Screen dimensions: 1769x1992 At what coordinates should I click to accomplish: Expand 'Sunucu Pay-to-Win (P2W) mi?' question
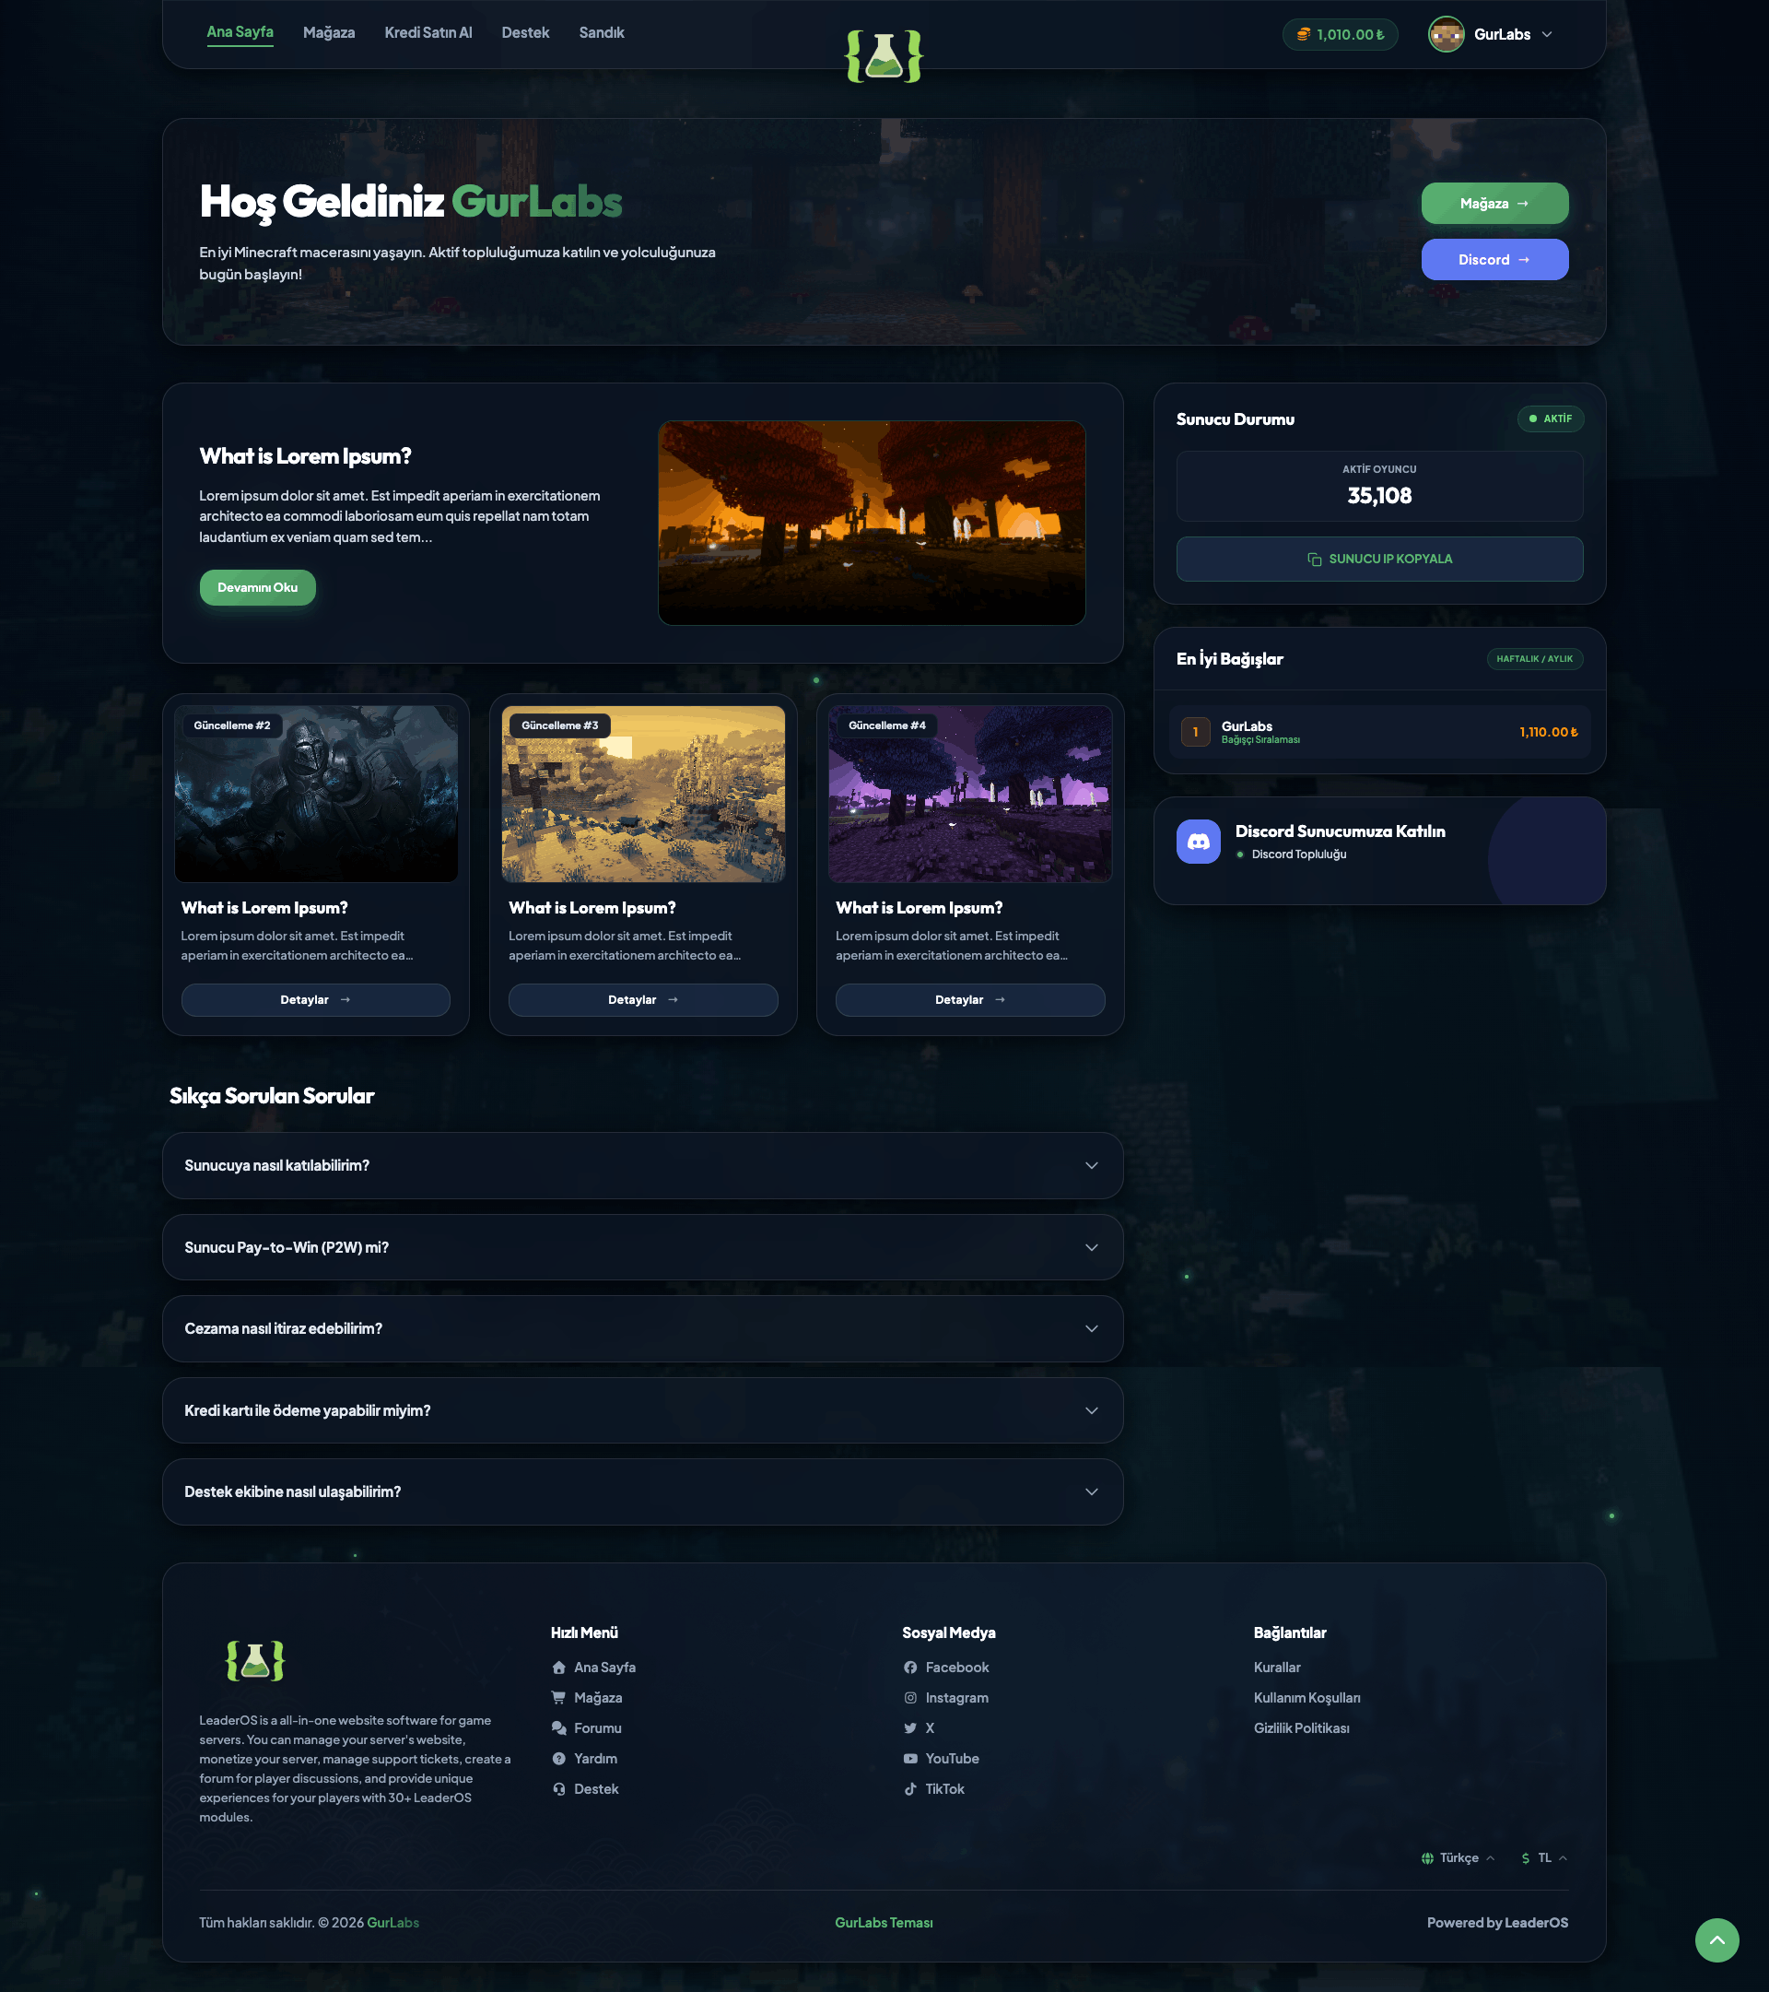642,1247
